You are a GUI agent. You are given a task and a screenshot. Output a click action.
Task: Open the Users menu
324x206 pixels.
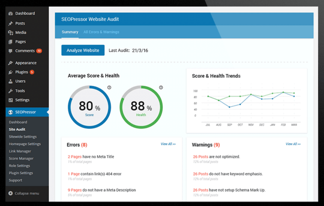(20, 81)
